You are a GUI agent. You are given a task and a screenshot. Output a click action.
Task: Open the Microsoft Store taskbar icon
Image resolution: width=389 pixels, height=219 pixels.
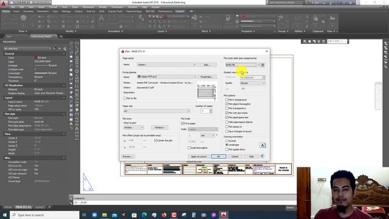[134, 215]
